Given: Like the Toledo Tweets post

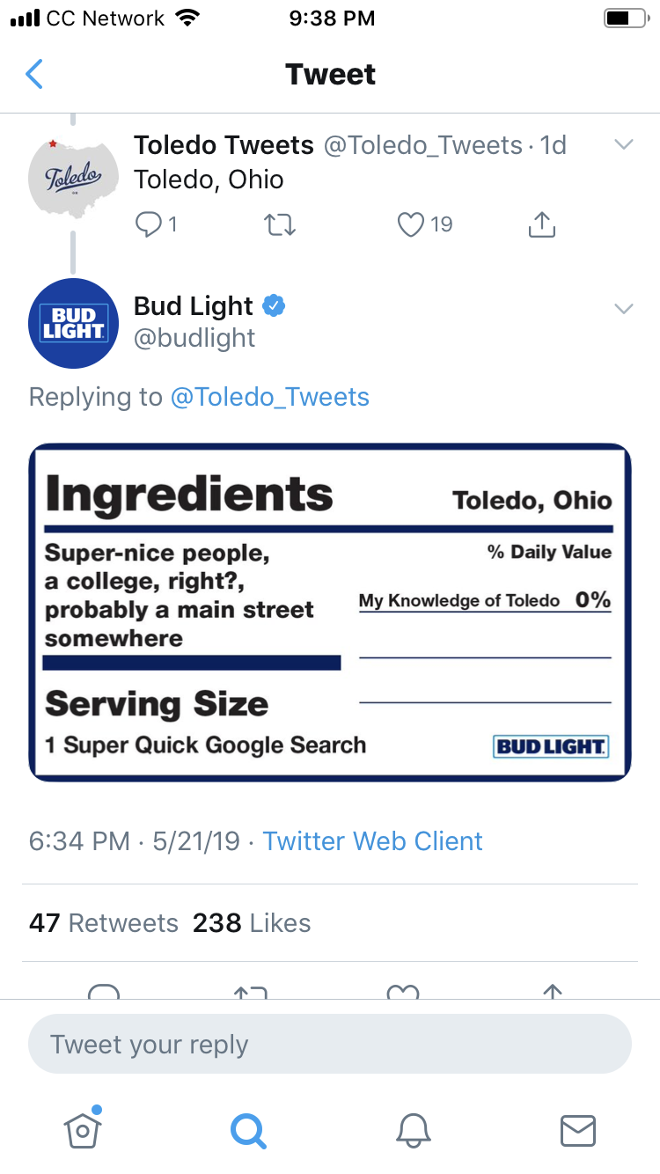Looking at the screenshot, I should coord(411,225).
